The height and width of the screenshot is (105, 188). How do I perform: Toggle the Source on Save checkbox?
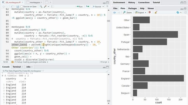pos(21,6)
